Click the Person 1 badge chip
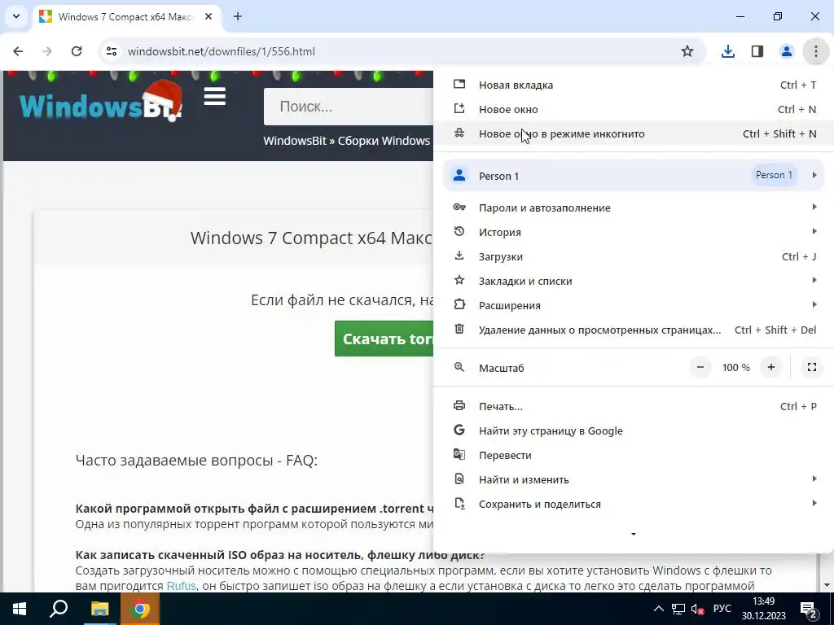Image resolution: width=834 pixels, height=625 pixels. coord(774,175)
